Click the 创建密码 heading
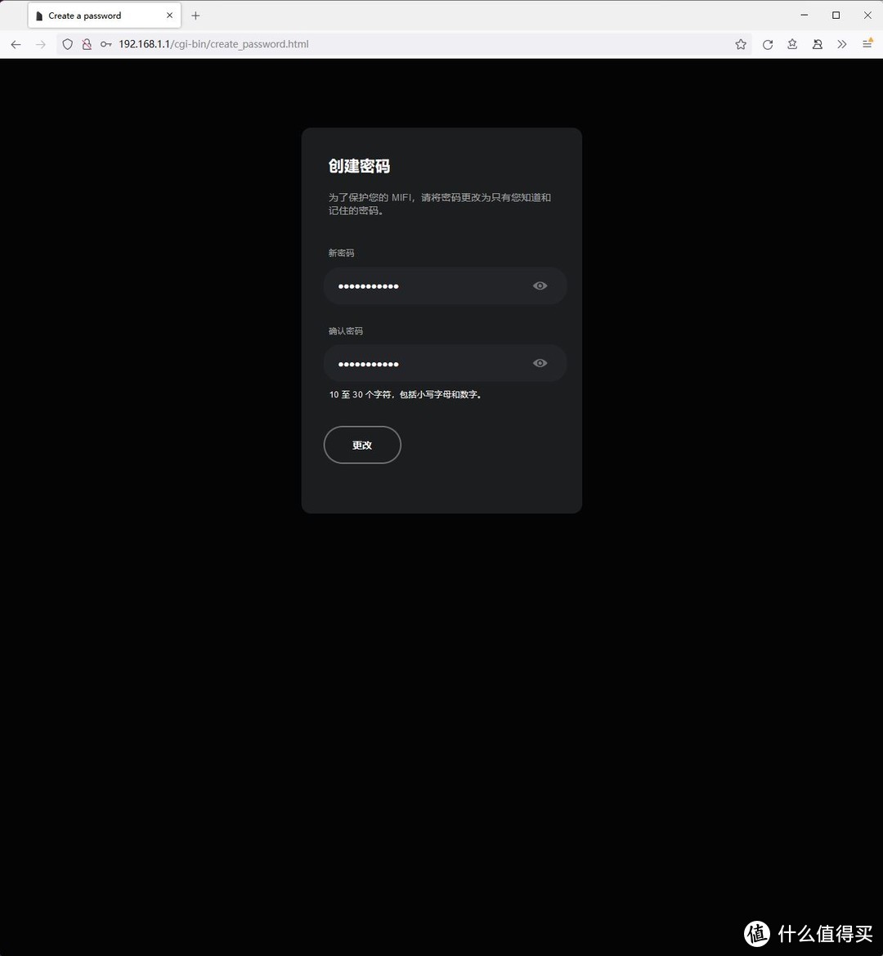Viewport: 883px width, 956px height. pos(359,167)
